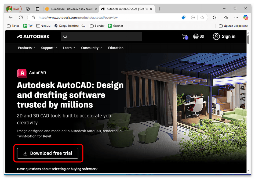Click the AutoCAD red product logo

click(22, 73)
